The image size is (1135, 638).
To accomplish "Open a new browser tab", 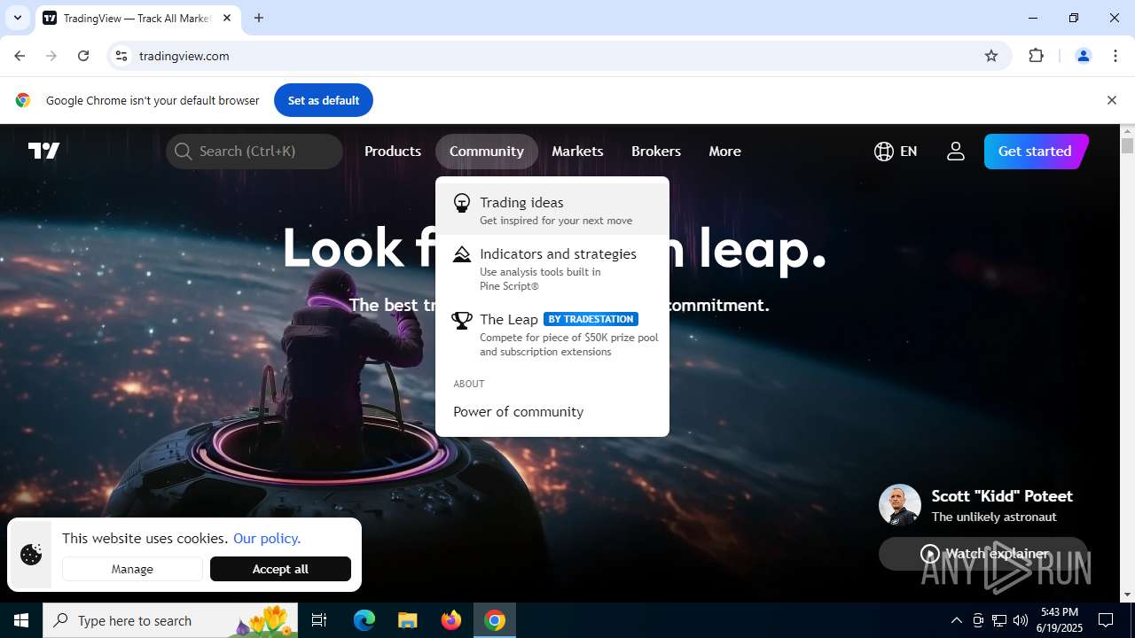I will coord(259,18).
